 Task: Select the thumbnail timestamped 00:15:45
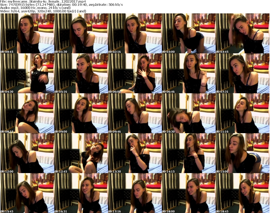[27, 193]
